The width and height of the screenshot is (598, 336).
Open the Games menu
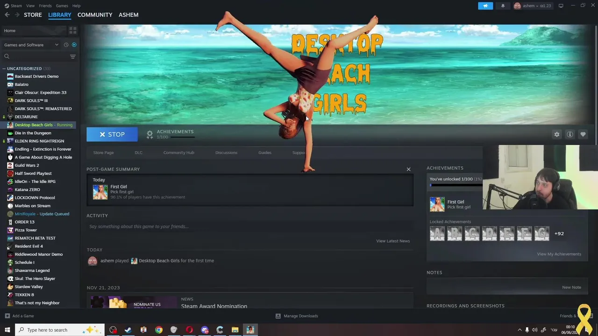(62, 6)
